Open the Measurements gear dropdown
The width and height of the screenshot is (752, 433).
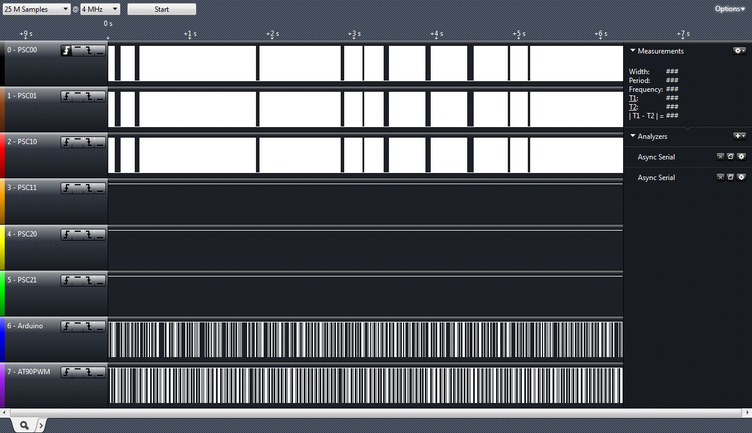(x=740, y=51)
